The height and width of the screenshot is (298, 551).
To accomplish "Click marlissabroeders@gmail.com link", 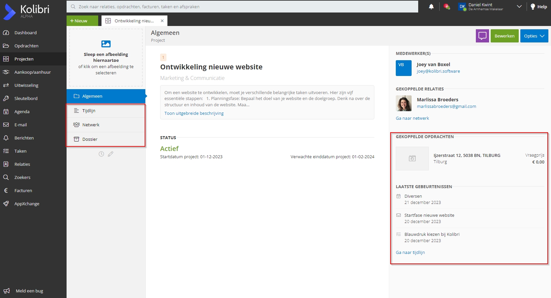I will click(x=447, y=106).
